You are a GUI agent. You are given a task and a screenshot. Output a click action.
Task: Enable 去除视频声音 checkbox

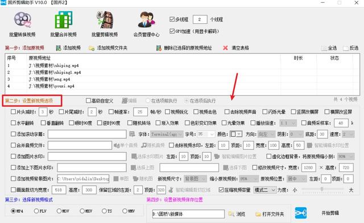click(227, 112)
